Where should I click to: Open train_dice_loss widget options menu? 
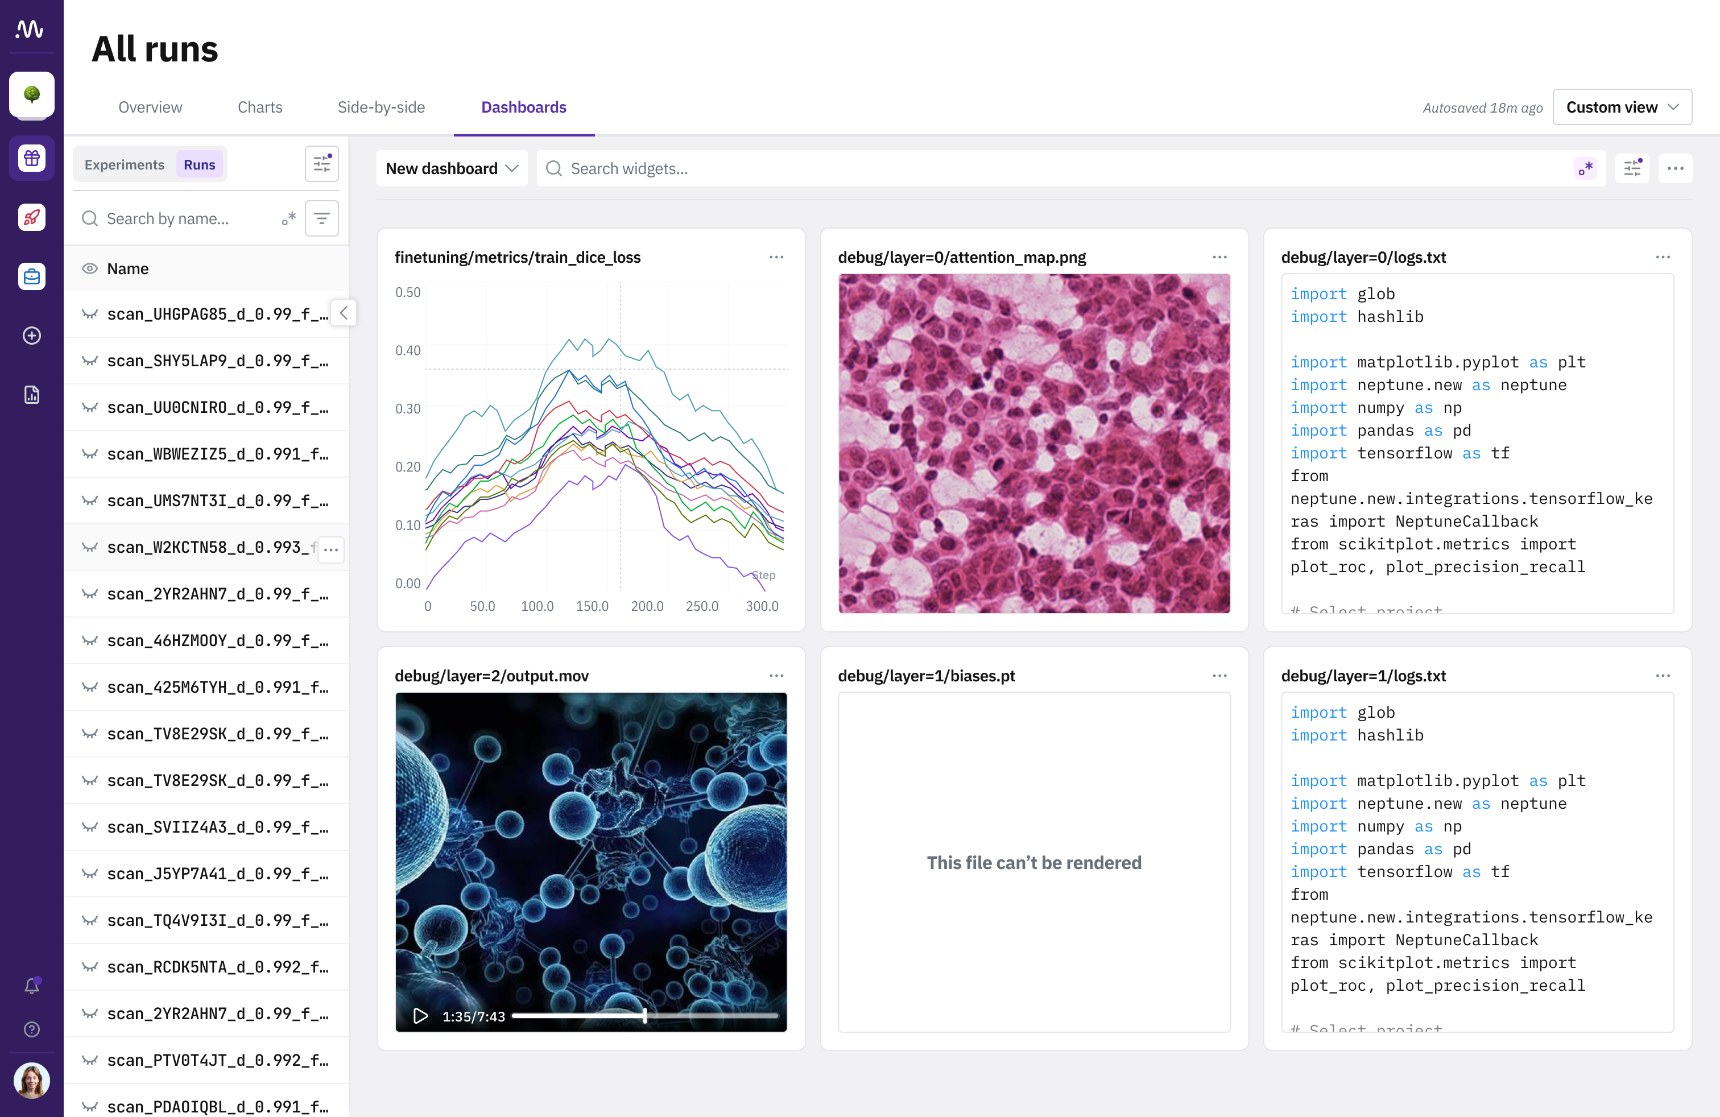click(776, 257)
